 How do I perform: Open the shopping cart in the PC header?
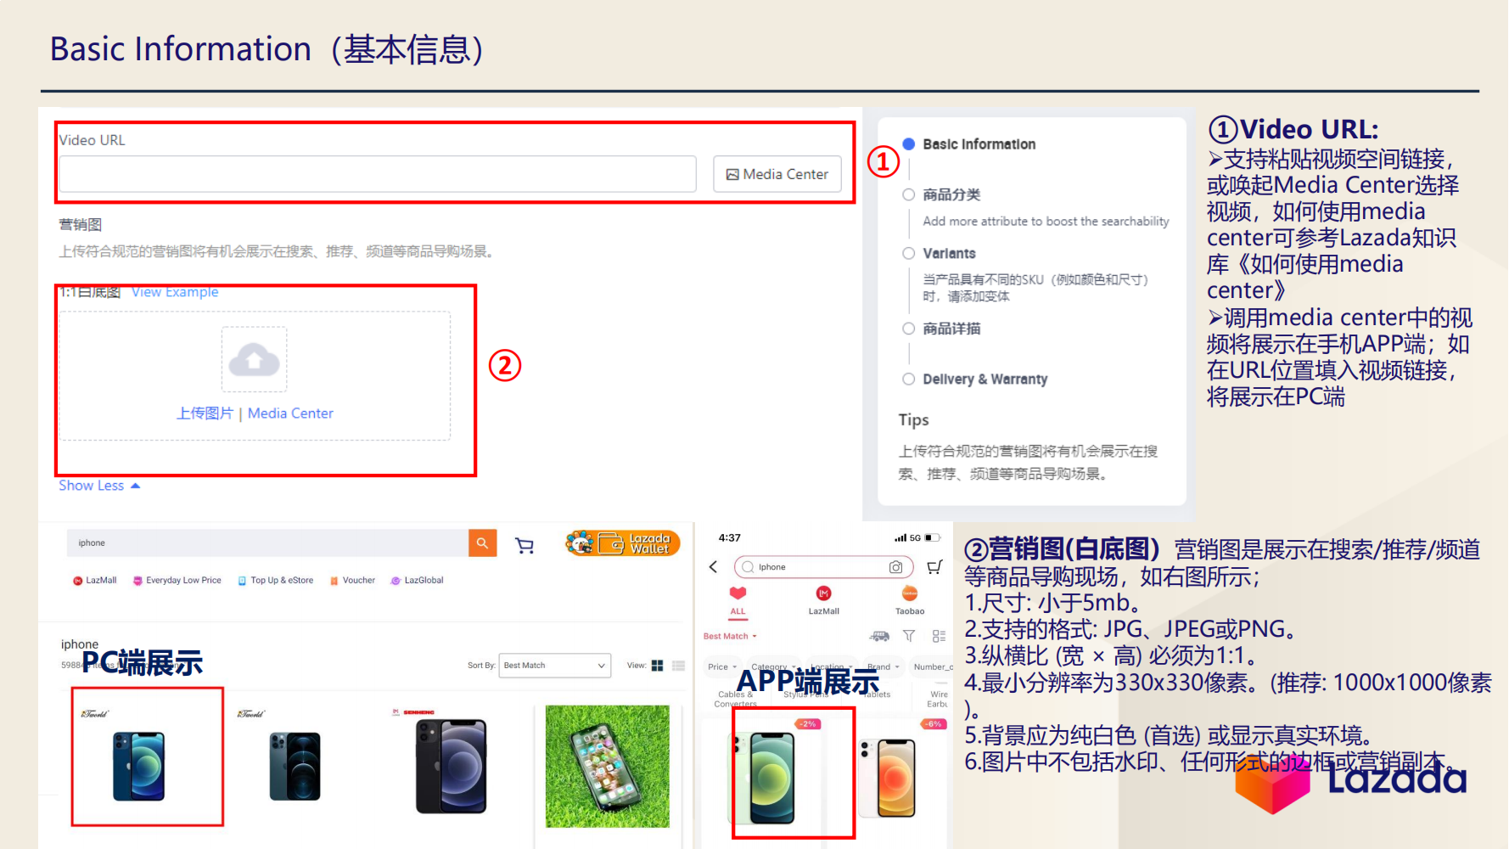524,545
